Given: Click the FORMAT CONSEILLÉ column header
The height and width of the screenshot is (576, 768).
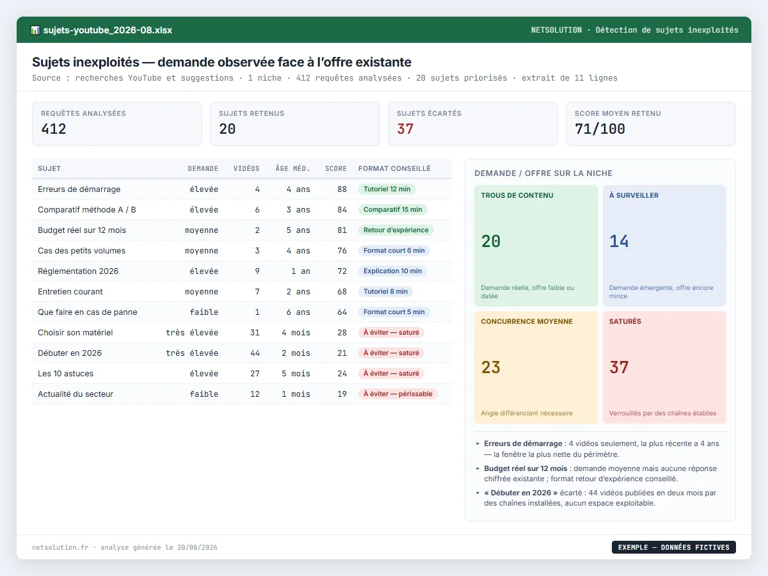Looking at the screenshot, I should pyautogui.click(x=394, y=169).
